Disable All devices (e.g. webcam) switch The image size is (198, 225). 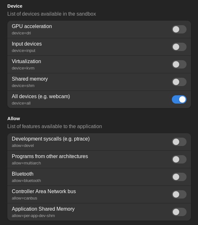[x=179, y=99]
